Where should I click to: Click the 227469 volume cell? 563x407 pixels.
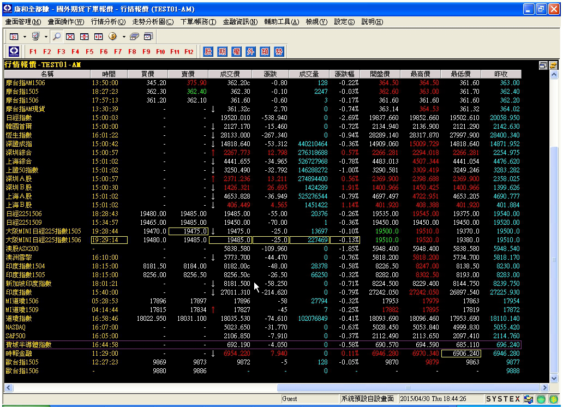point(309,240)
